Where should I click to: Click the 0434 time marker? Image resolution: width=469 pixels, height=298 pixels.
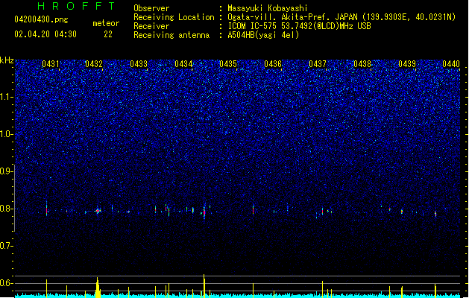point(183,64)
